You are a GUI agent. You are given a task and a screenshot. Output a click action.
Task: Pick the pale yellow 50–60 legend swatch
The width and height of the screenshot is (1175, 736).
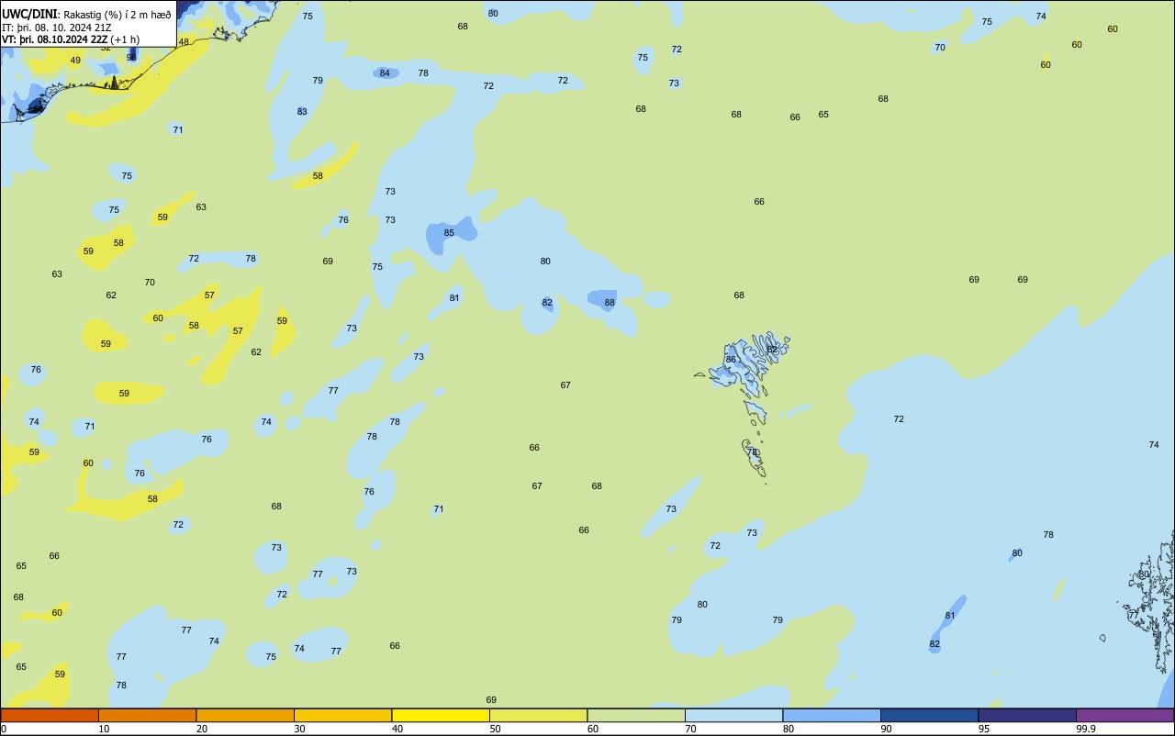[x=538, y=715]
